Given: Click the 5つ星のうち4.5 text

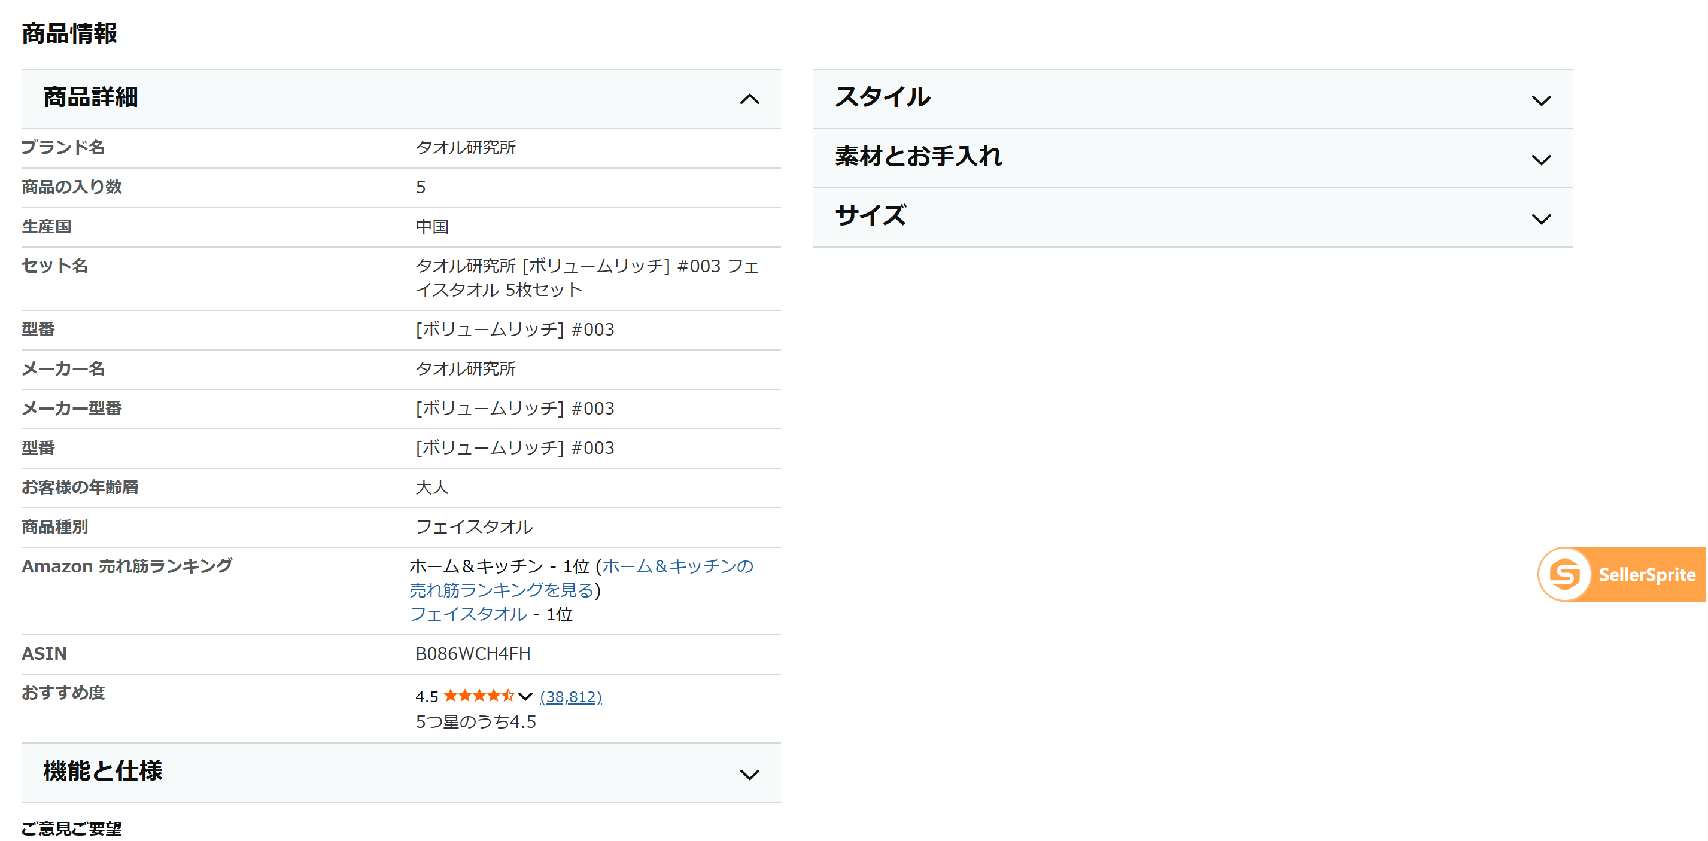Looking at the screenshot, I should coord(475,722).
